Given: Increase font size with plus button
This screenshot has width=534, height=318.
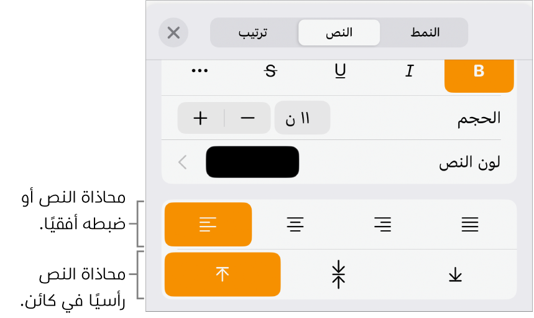Looking at the screenshot, I should (200, 118).
